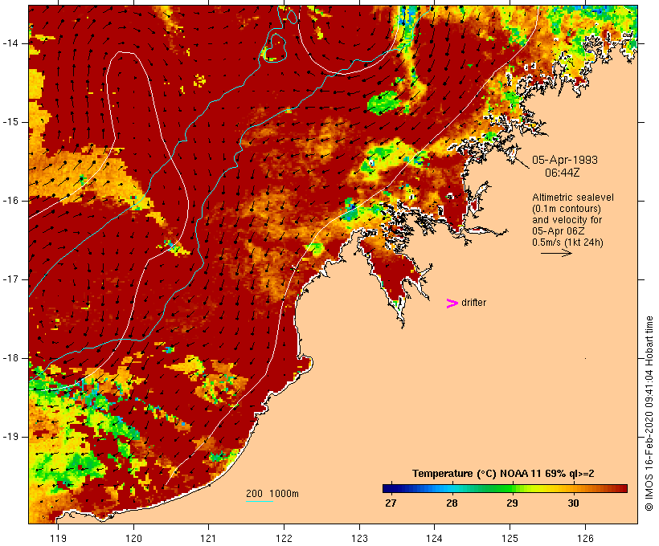Click the latitude axis label '-15'
The height and width of the screenshot is (546, 659).
[x=10, y=122]
